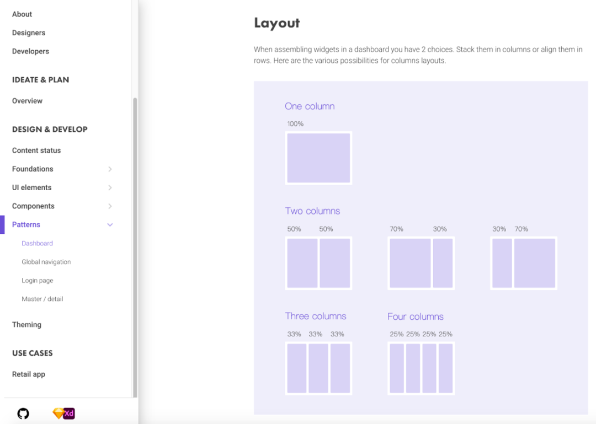Select the three columns 33% layout

coord(318,368)
